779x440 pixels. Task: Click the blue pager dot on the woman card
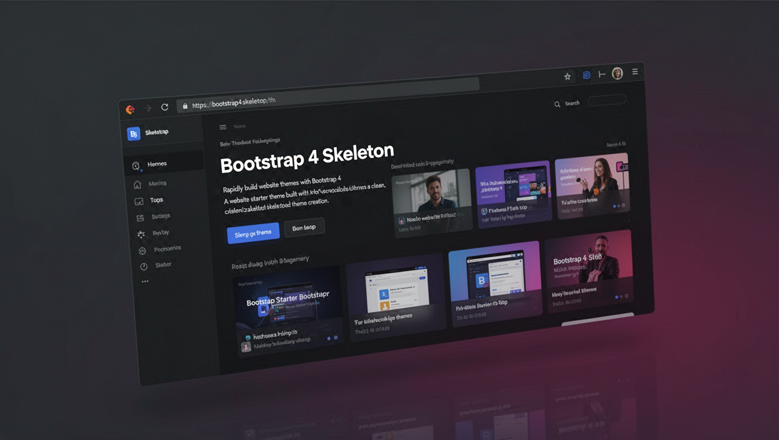[615, 206]
